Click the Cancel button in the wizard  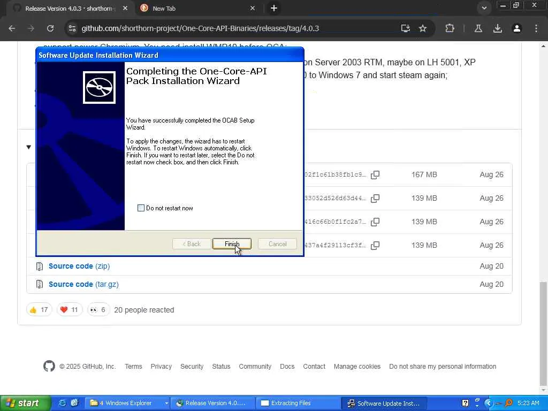click(x=278, y=243)
